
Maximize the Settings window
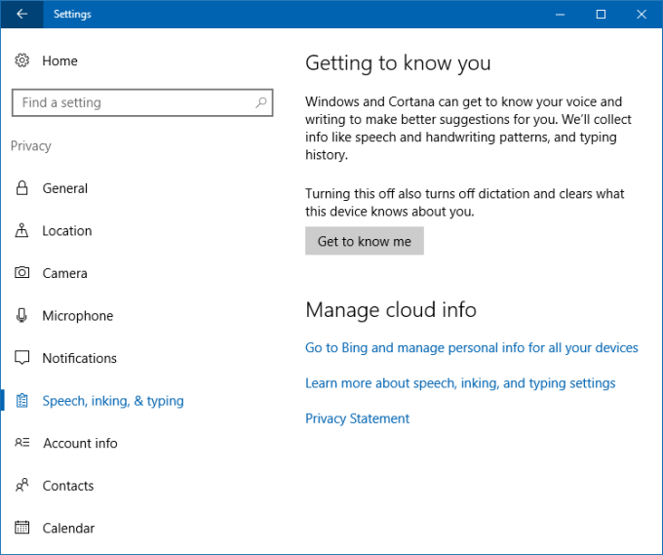point(601,14)
